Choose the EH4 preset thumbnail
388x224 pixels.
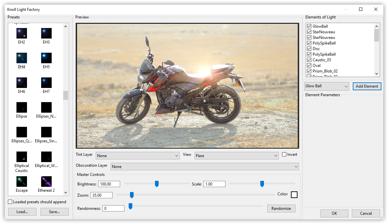click(x=21, y=58)
